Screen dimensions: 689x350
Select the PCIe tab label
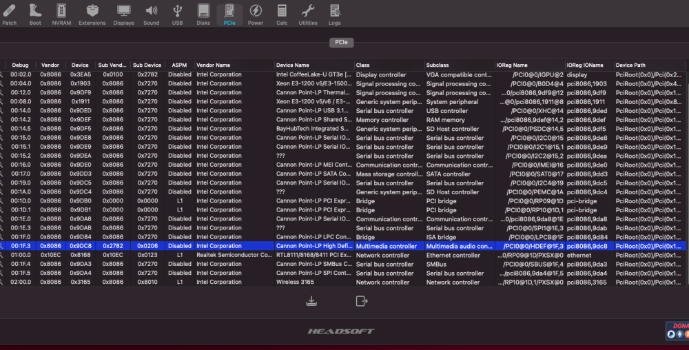[x=342, y=42]
